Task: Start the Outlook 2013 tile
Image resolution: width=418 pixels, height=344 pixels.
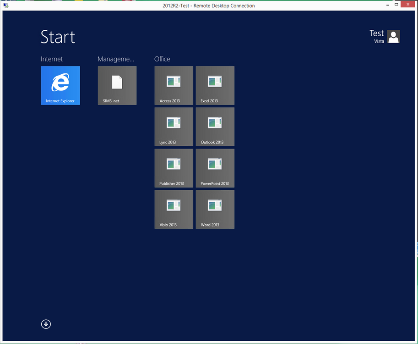Action: (x=215, y=127)
